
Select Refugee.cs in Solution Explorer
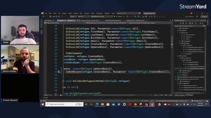point(189,54)
